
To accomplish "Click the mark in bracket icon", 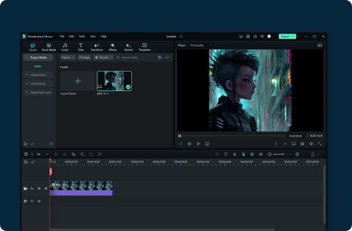I will [276, 144].
